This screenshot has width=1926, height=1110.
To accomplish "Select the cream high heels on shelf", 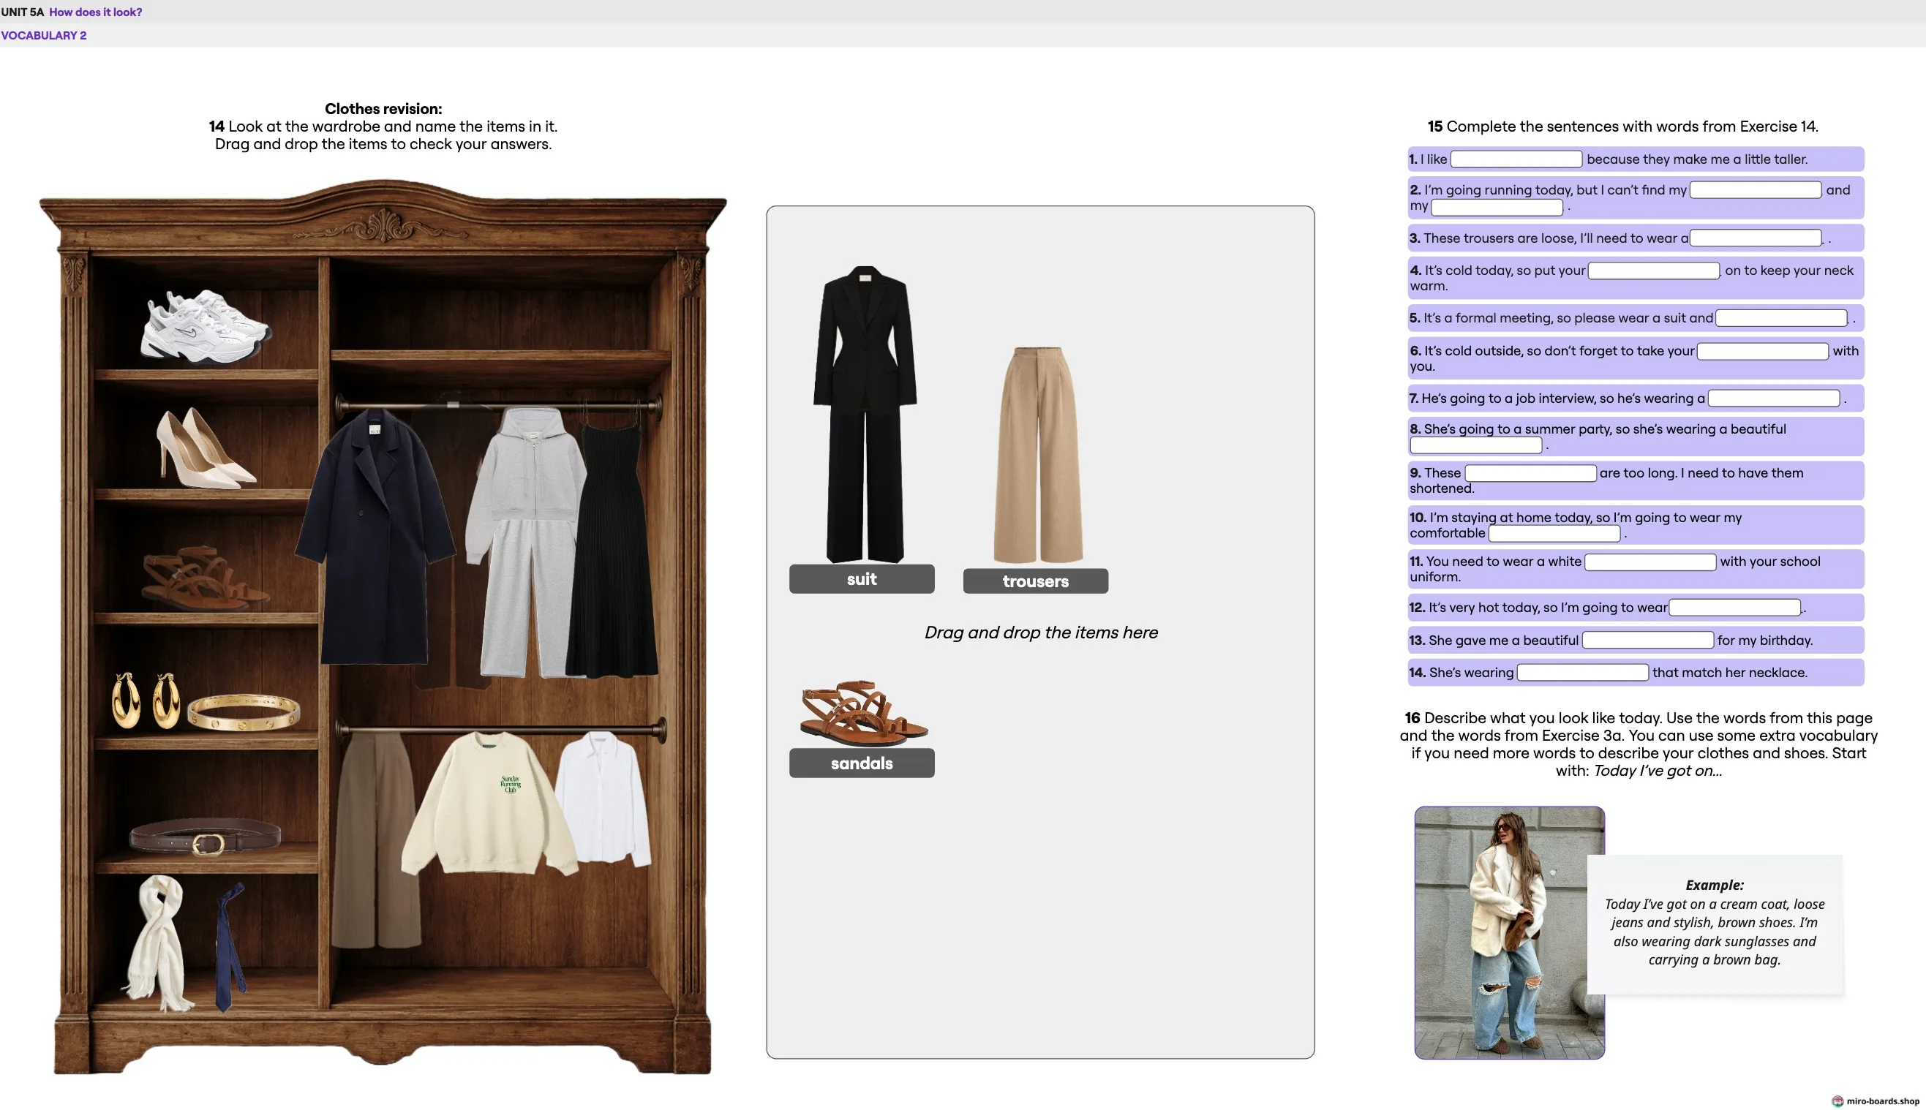I will [204, 448].
